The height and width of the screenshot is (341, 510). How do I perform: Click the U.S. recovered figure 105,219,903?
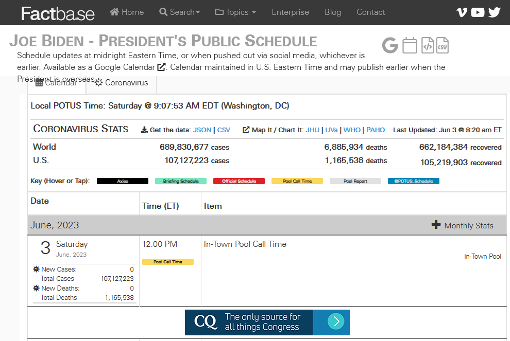[444, 163]
